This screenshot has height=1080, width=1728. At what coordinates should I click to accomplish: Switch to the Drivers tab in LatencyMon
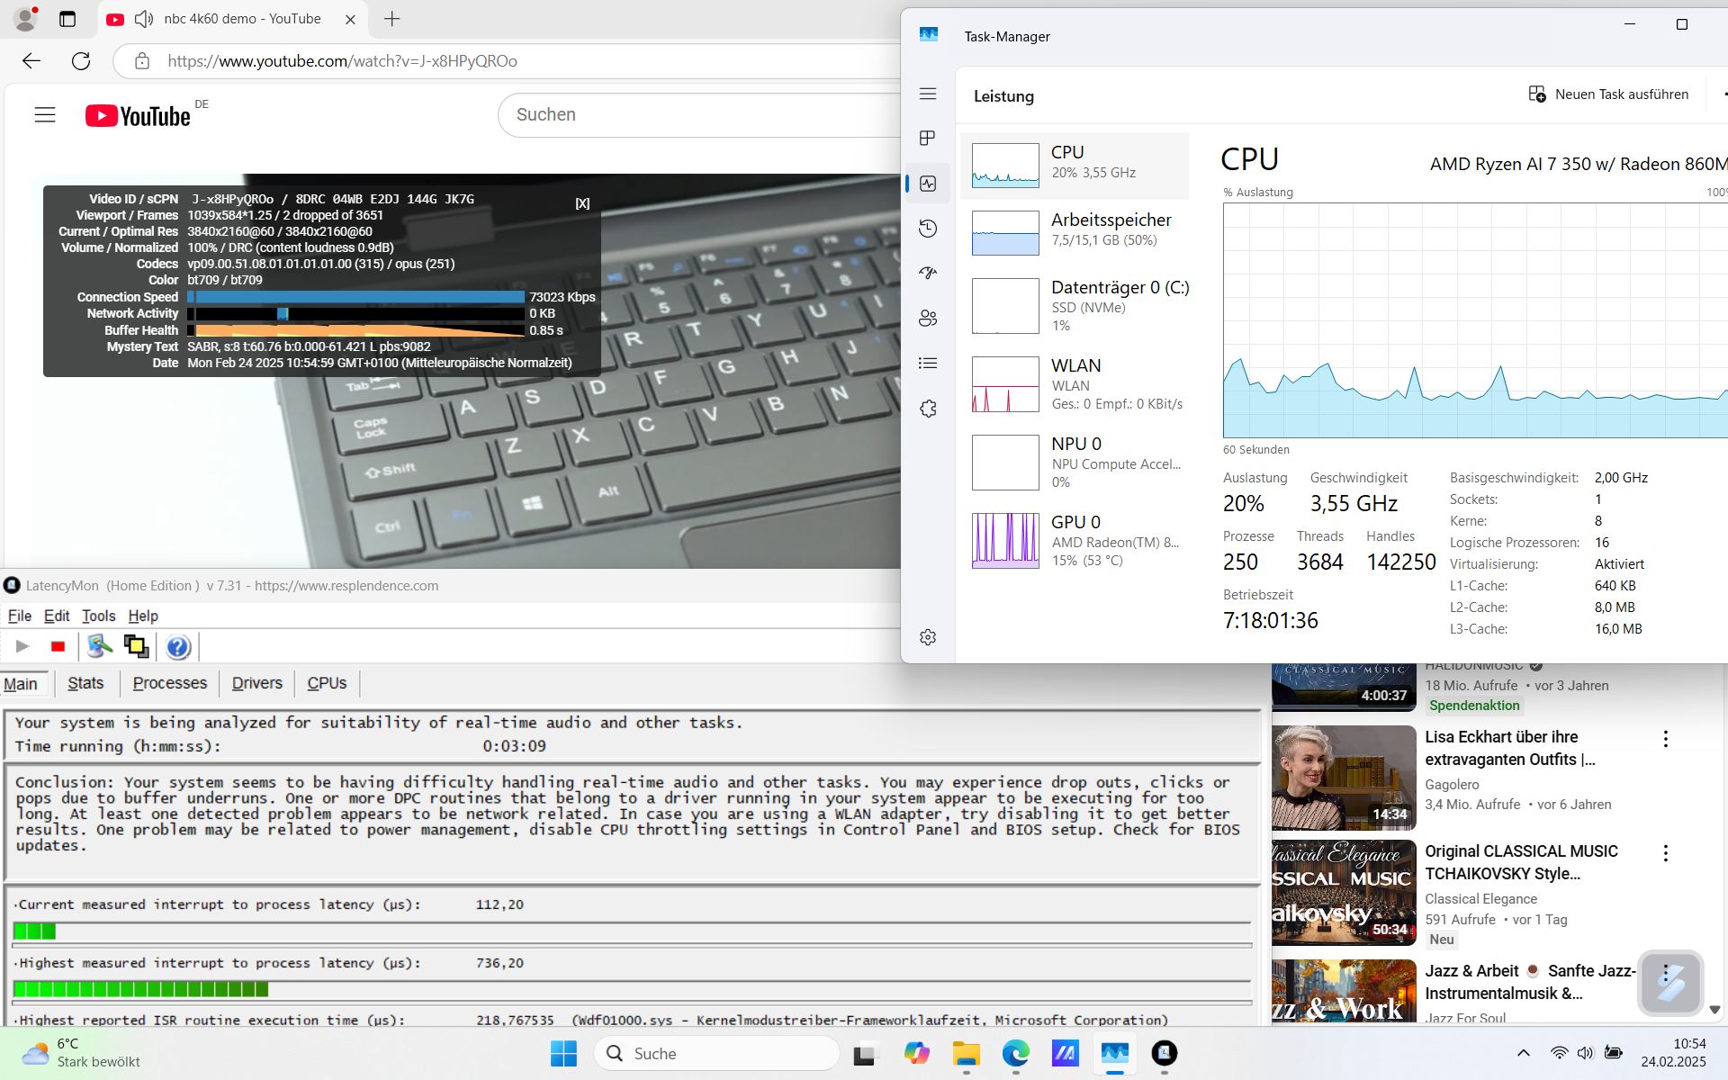coord(256,683)
